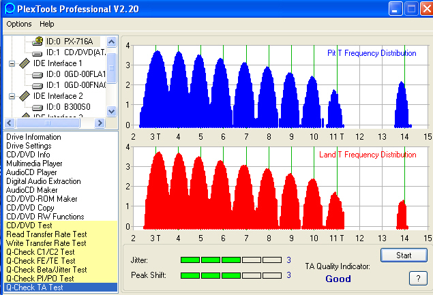The height and width of the screenshot is (295, 433).
Task: Click the ID:1 CD/DVD drive icon
Action: point(38,53)
